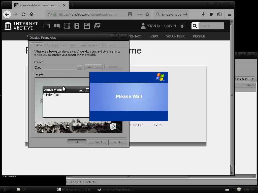The image size is (258, 193).
Task: Go back with the browser back arrow
Action: tap(7, 14)
